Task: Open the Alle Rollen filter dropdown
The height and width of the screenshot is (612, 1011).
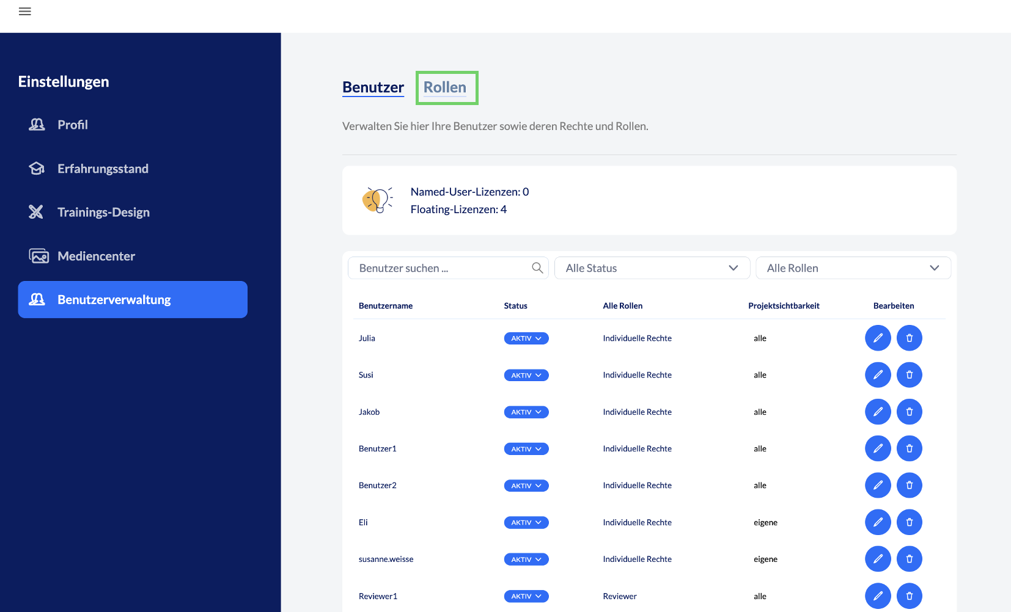Action: click(853, 268)
